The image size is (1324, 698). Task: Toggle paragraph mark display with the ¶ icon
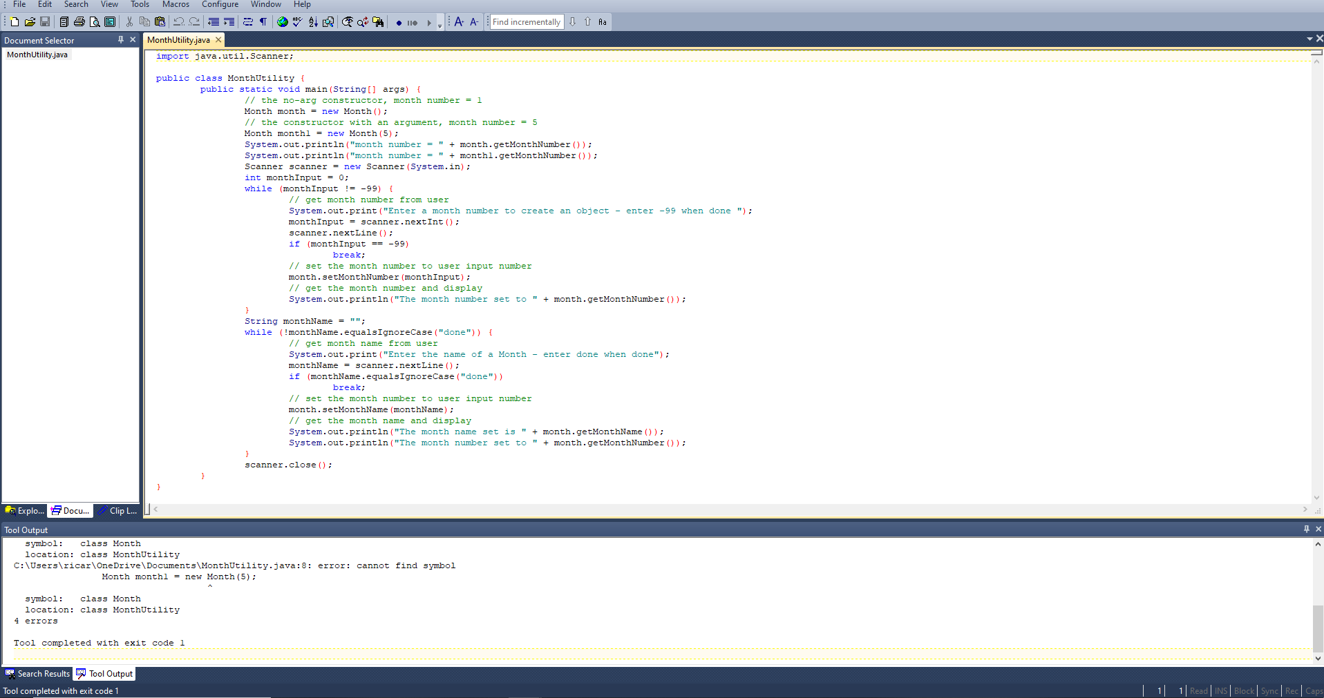(x=263, y=21)
